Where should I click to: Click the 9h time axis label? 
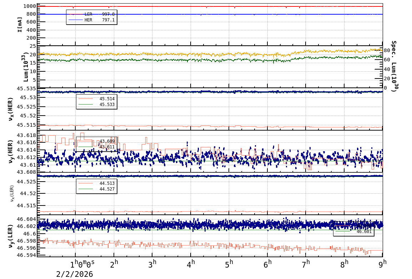click(383, 264)
